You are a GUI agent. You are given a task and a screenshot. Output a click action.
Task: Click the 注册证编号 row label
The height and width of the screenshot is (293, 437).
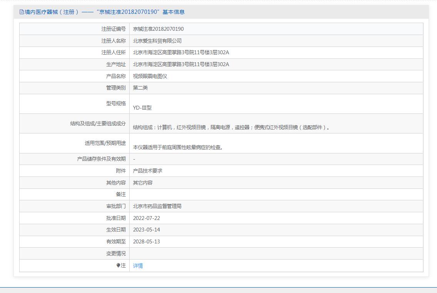[x=113, y=29]
